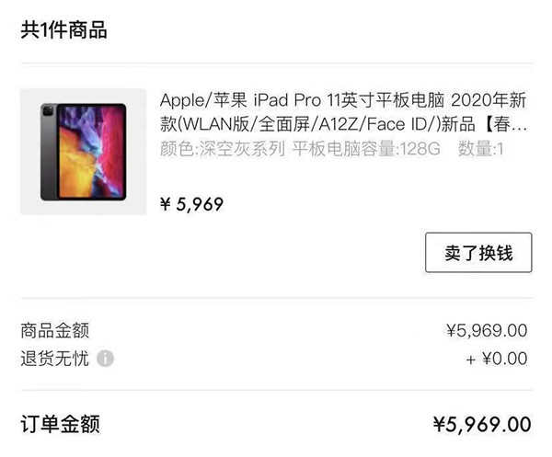The image size is (552, 457).
Task: Click the yen symbol before 5,969 price
Action: pyautogui.click(x=165, y=204)
